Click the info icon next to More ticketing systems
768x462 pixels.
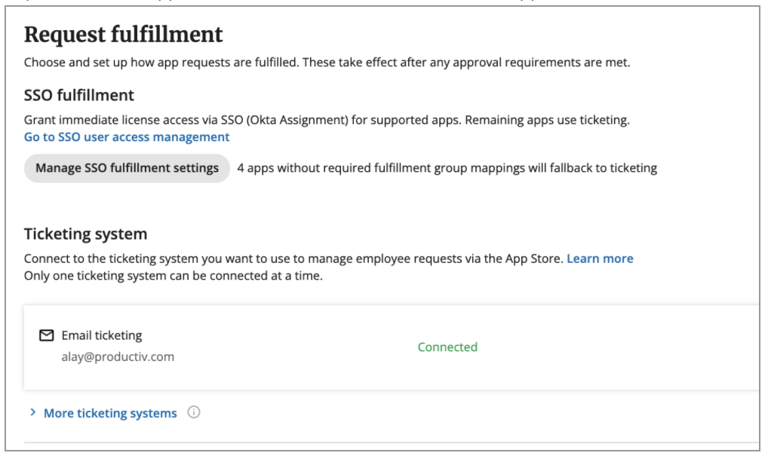[194, 412]
